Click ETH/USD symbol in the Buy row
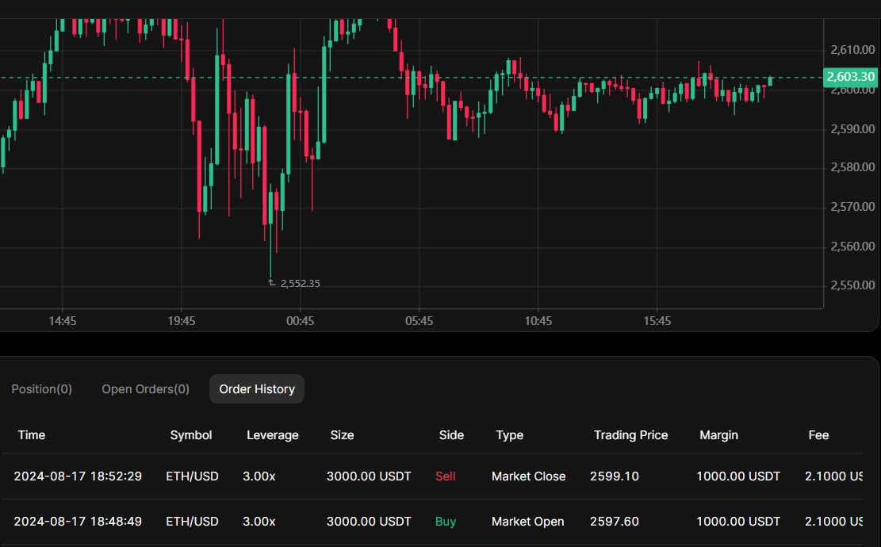The image size is (881, 547). (x=192, y=521)
